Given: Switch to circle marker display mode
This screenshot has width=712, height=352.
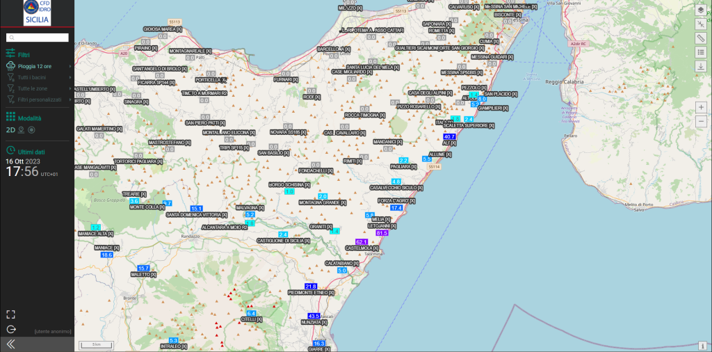Looking at the screenshot, I should click(31, 129).
